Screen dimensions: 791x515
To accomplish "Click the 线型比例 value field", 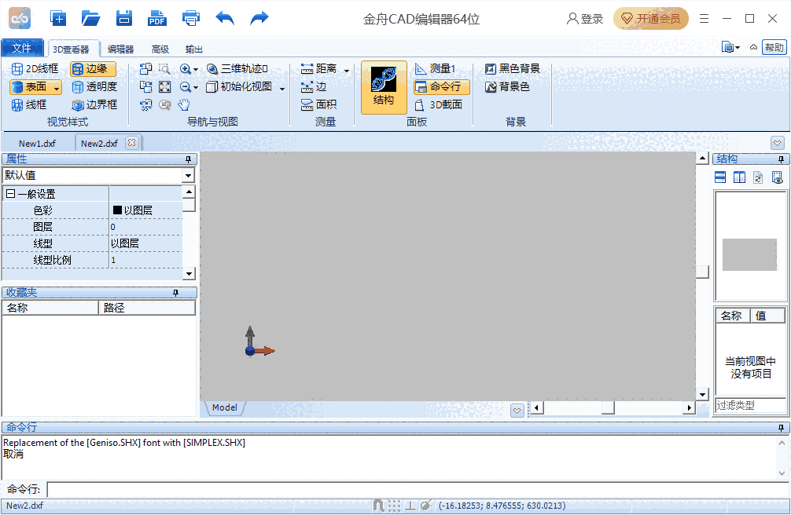I will coord(145,260).
